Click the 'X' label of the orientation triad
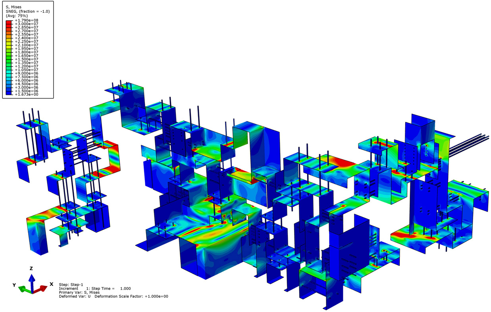The image size is (491, 312). click(x=52, y=284)
